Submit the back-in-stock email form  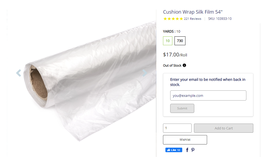pyautogui.click(x=182, y=108)
